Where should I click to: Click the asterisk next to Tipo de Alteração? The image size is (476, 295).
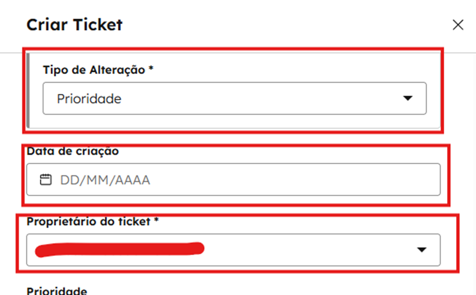(152, 70)
